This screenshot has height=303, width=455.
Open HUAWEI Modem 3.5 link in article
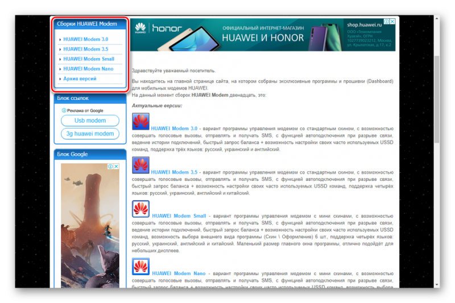coord(174,172)
